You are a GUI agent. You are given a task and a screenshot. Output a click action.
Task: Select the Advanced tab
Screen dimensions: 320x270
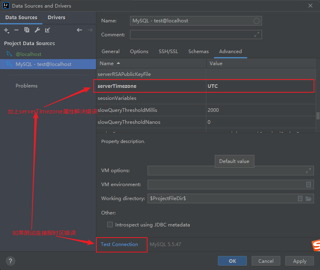click(230, 52)
